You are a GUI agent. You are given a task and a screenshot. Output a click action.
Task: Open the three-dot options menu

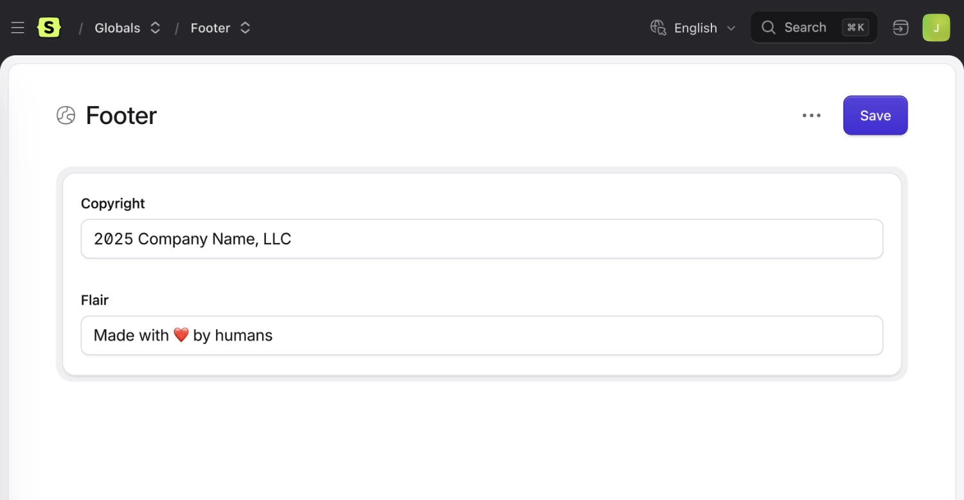(x=812, y=115)
